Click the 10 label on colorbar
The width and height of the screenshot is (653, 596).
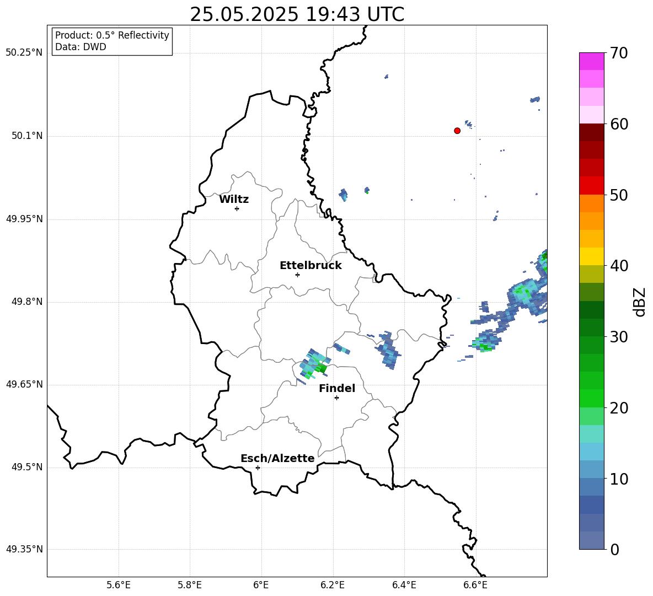click(619, 479)
